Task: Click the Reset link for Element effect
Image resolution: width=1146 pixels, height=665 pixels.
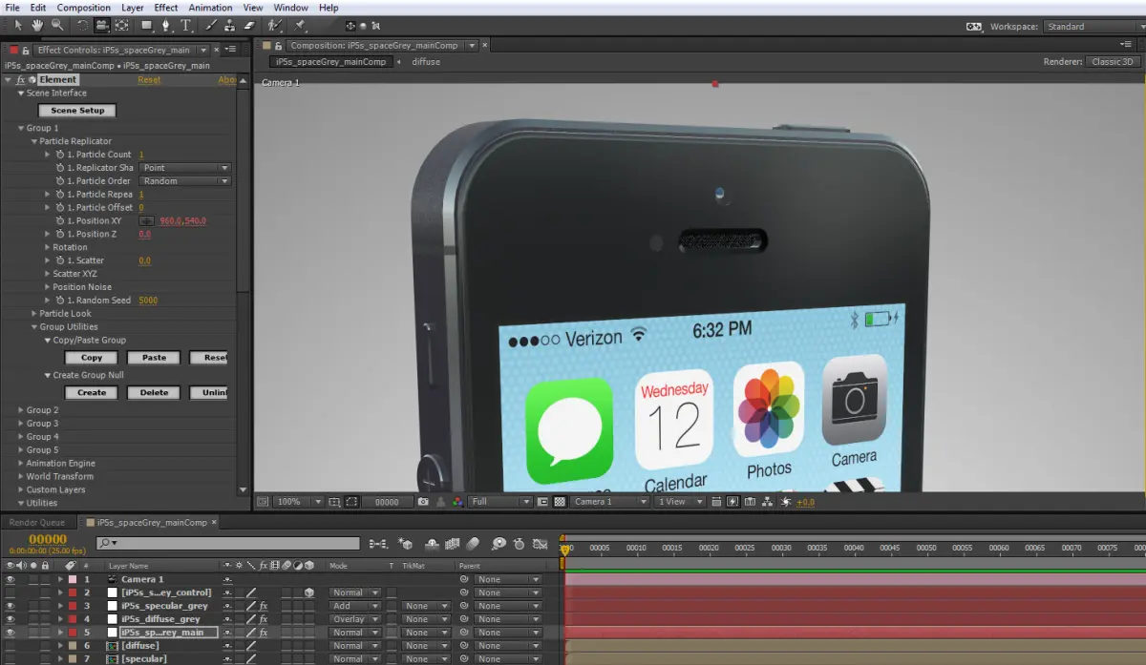Action: click(x=149, y=80)
